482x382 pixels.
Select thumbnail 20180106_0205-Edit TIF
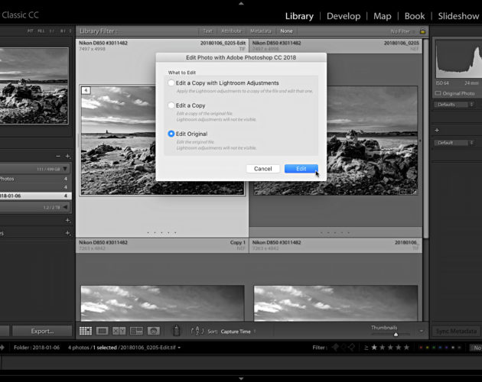click(x=162, y=141)
